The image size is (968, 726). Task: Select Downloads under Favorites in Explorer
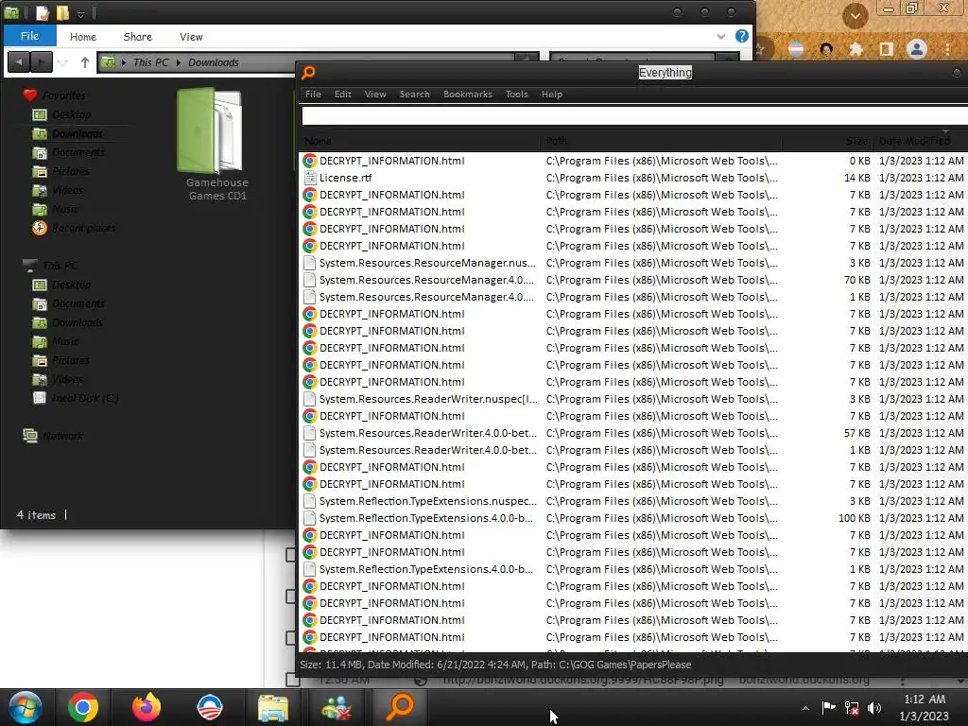pyautogui.click(x=78, y=133)
